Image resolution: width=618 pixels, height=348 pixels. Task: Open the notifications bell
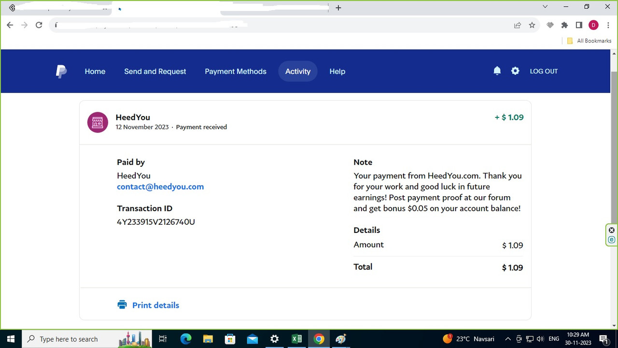(x=497, y=71)
